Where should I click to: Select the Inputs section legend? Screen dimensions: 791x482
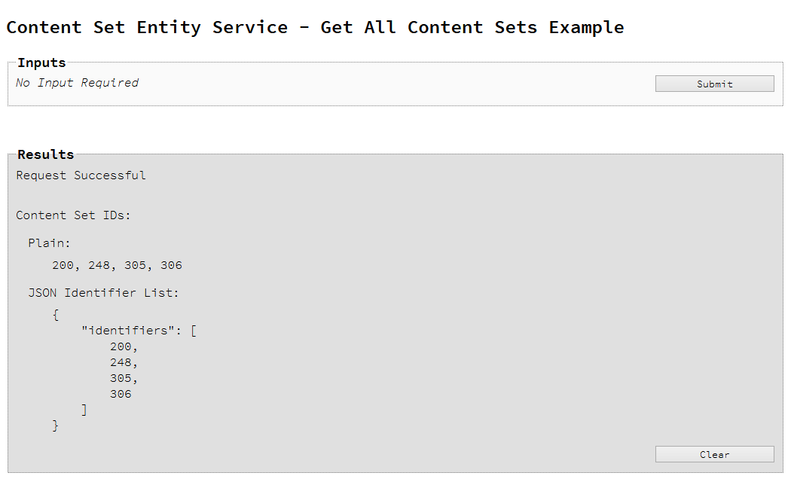coord(41,63)
